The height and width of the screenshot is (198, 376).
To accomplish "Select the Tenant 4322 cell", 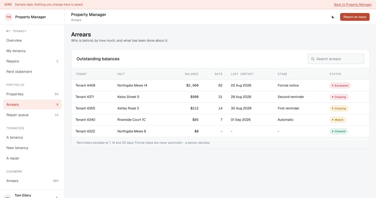I will coord(85,131).
